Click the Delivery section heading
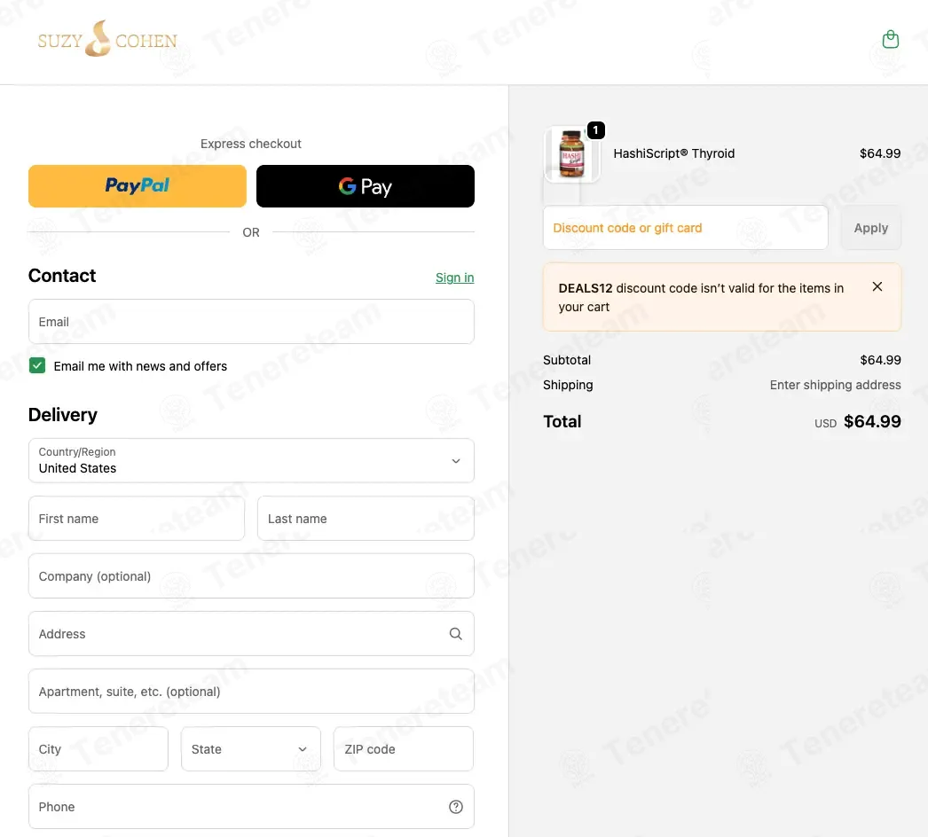928x837 pixels. pos(63,415)
